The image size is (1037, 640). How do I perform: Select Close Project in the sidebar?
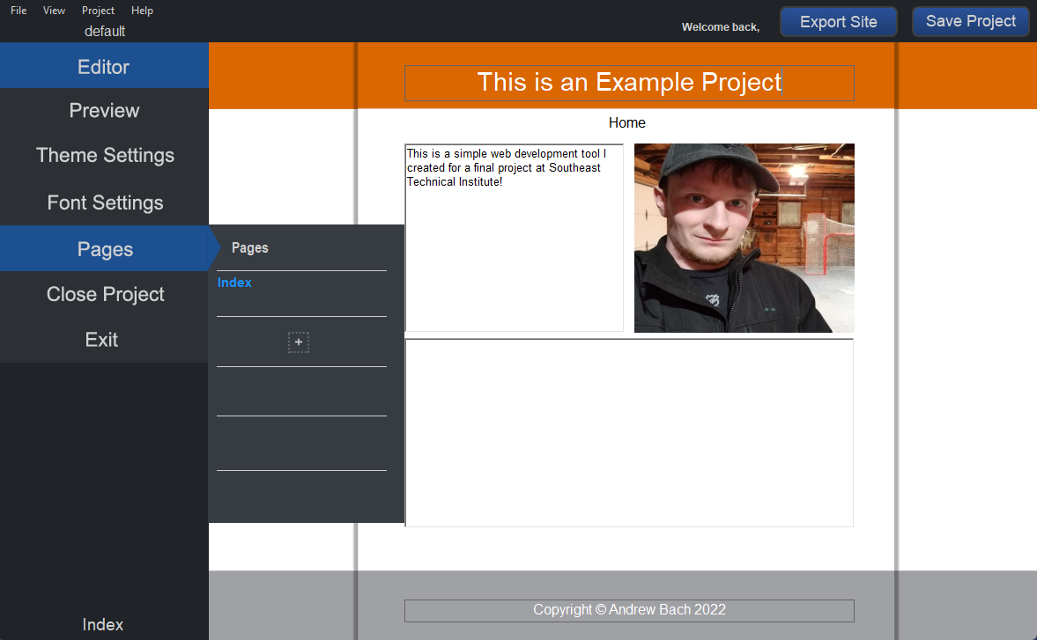[104, 294]
